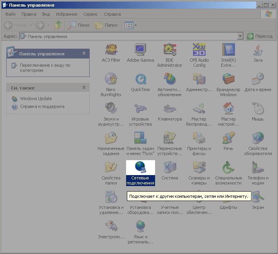Viewport: 278px width, 254px height.
Task: Open the Forward button history arrow
Action: [x=49, y=25]
